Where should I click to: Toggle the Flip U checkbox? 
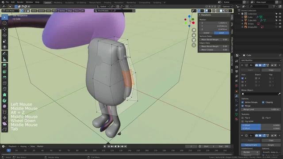(243, 118)
